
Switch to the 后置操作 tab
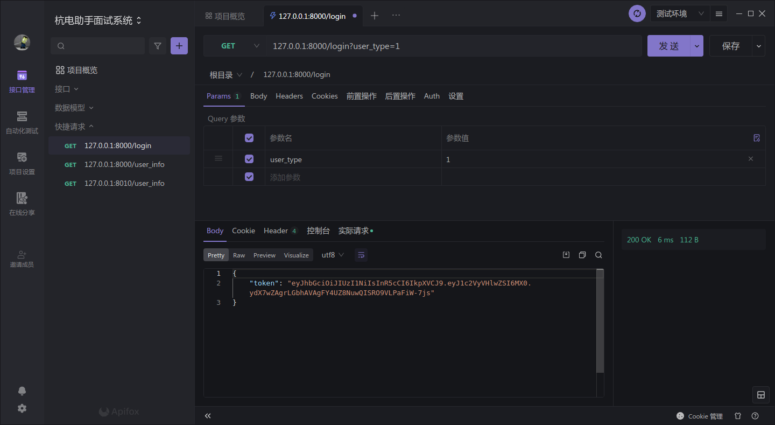click(400, 96)
